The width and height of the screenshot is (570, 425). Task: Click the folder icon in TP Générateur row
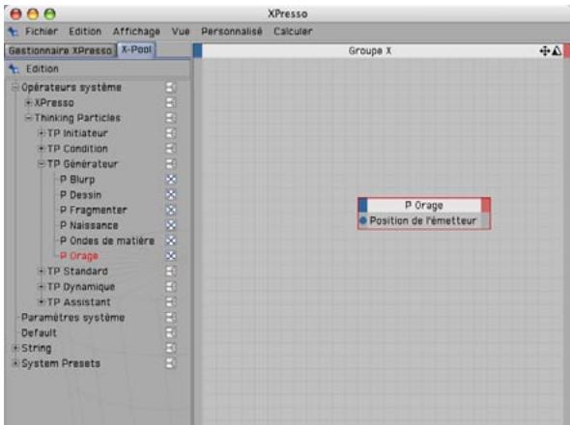tap(170, 163)
